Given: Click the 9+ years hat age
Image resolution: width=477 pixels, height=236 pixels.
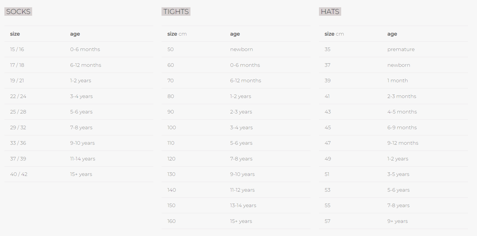Looking at the screenshot, I should click(x=398, y=221).
